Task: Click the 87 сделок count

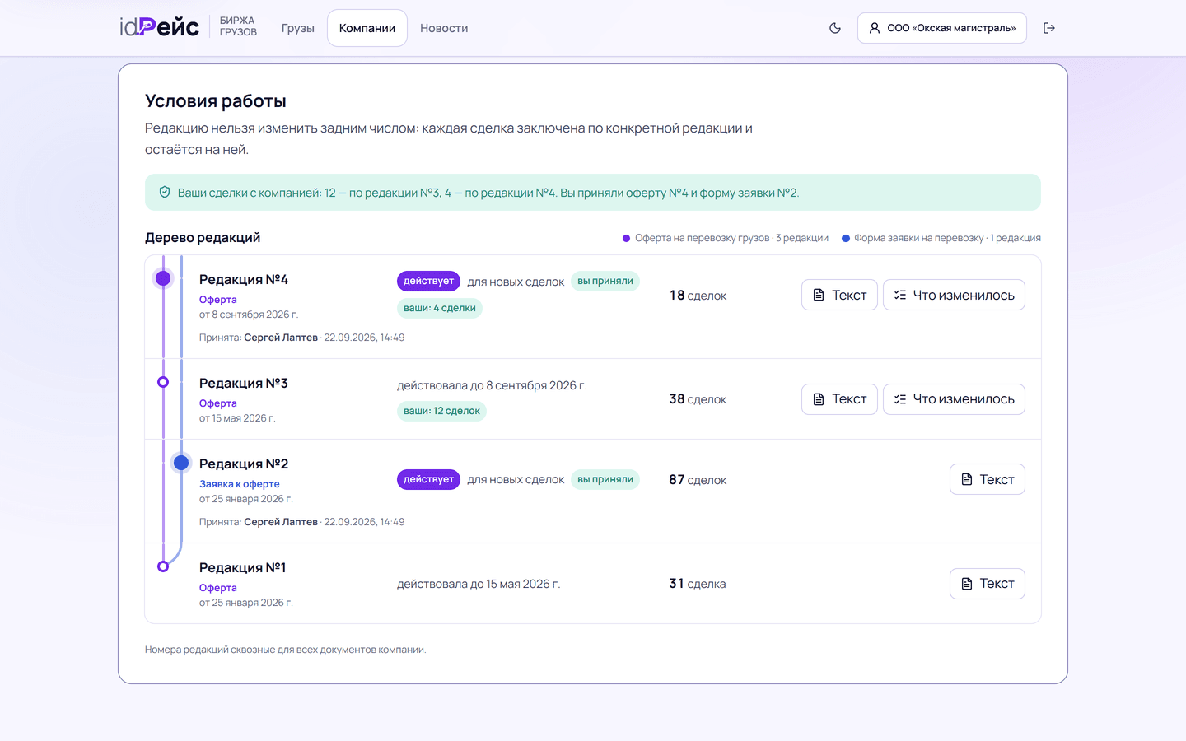Action: [x=698, y=480]
